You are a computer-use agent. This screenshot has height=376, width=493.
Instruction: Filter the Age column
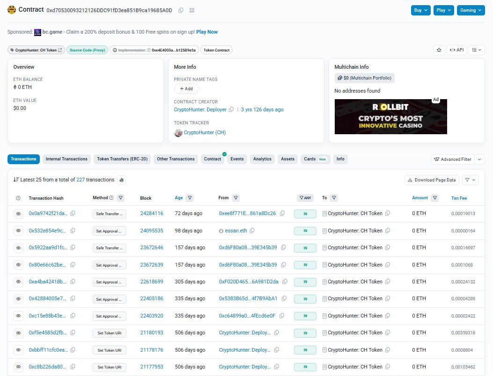coord(190,198)
